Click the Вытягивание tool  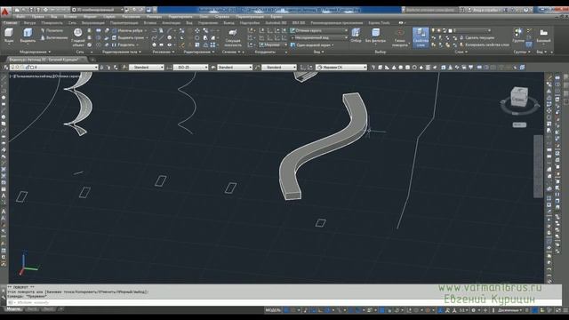(x=54, y=37)
